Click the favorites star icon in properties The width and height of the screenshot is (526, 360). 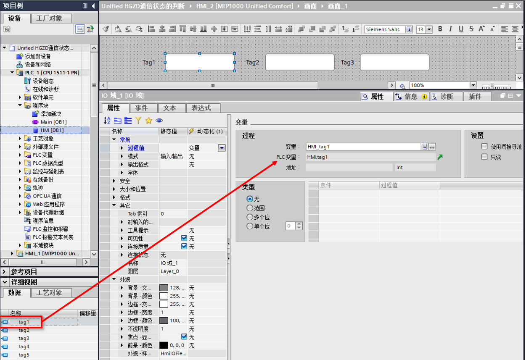coord(148,121)
